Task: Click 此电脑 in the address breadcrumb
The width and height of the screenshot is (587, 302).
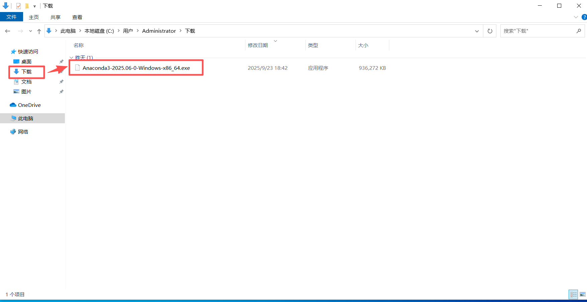Action: [x=68, y=31]
